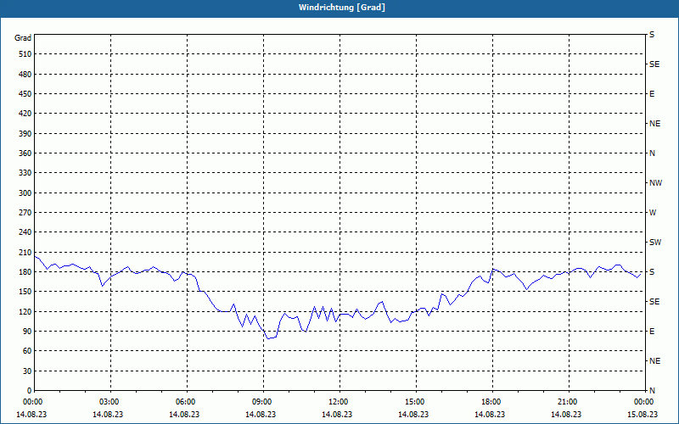Click the NW compass label
The image size is (679, 424).
coord(655,183)
